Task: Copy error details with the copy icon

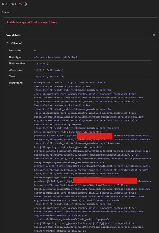Action: click(154, 35)
